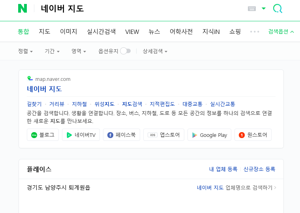Click the Google Play triangle icon
This screenshot has width=300, height=213.
(195, 135)
